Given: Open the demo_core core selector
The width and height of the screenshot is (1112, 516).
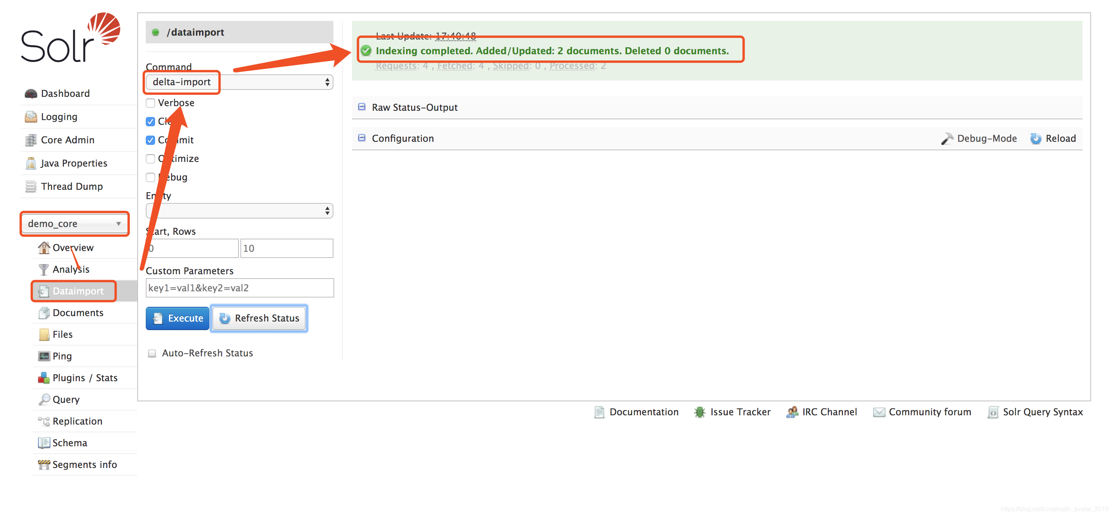Looking at the screenshot, I should coord(74,224).
